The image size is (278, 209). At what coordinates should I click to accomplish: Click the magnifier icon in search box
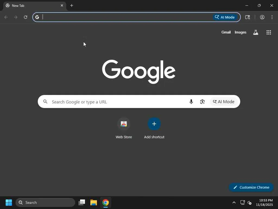click(45, 102)
